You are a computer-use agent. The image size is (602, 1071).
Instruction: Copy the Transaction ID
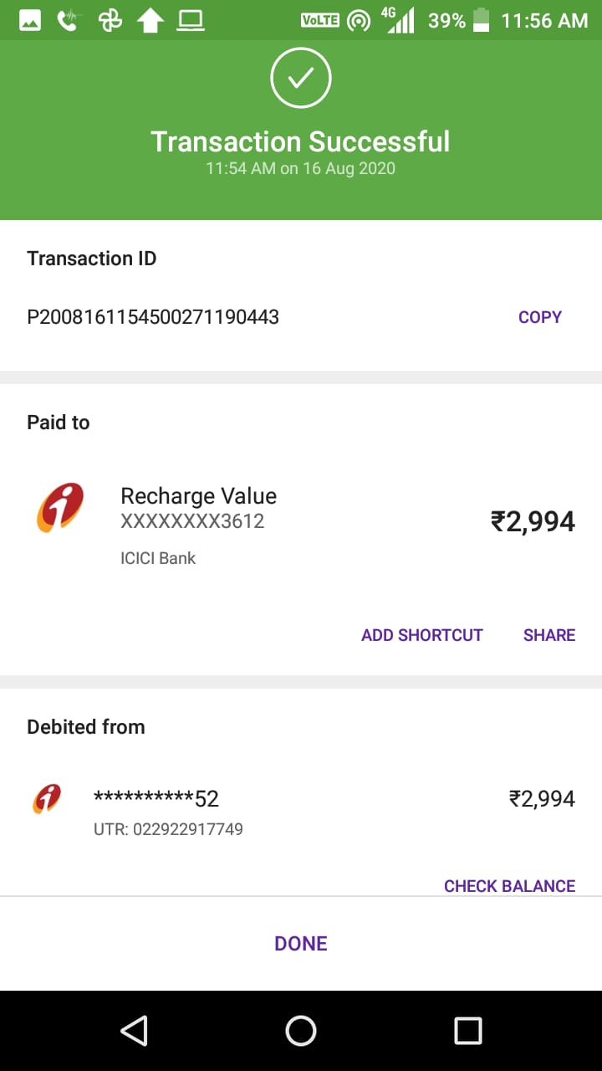[x=539, y=317]
